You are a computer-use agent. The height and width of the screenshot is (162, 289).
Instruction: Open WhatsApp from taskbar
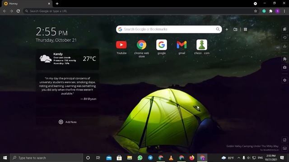(x=140, y=158)
